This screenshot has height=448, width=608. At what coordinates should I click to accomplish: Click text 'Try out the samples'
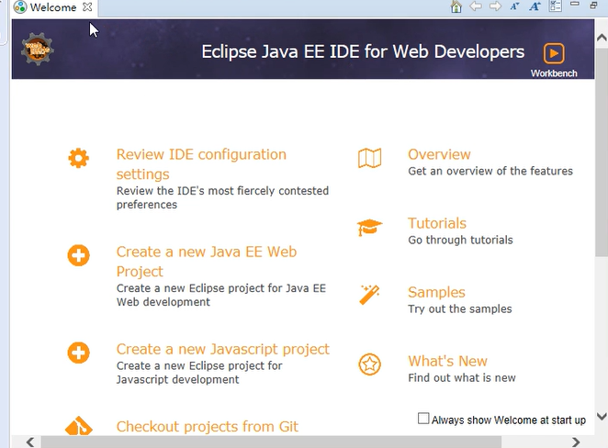[x=460, y=308]
